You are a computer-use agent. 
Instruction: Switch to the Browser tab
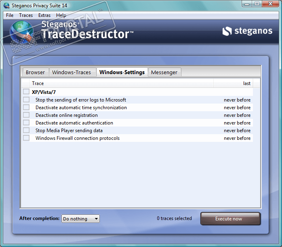(x=35, y=72)
